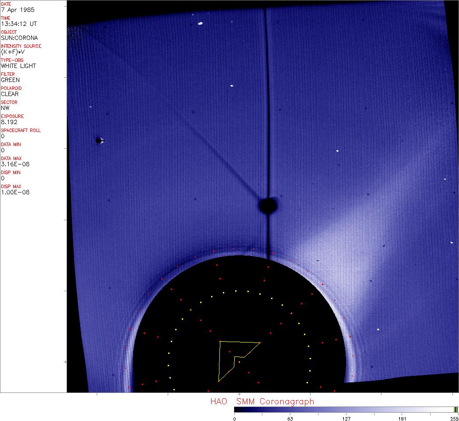Click the '(K+F)*V' intensity source value
Viewport: 459px width, 421px height.
pos(13,52)
